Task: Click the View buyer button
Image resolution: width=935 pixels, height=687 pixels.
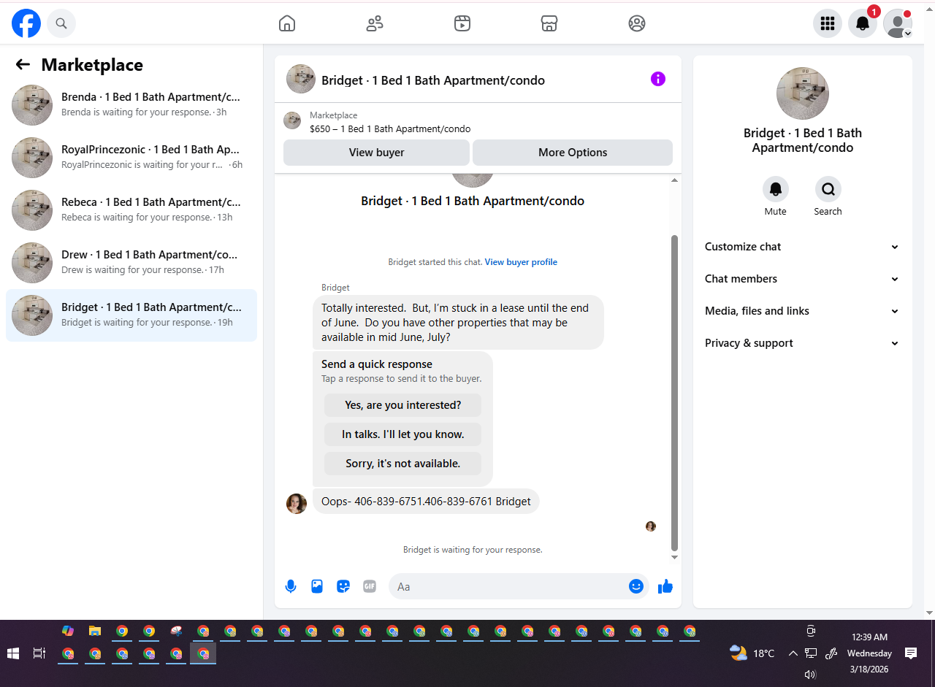Action: click(x=376, y=153)
